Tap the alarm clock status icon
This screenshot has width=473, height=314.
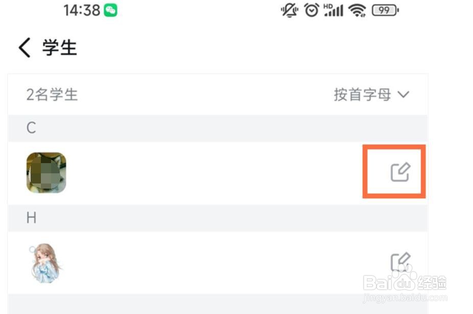tap(312, 10)
